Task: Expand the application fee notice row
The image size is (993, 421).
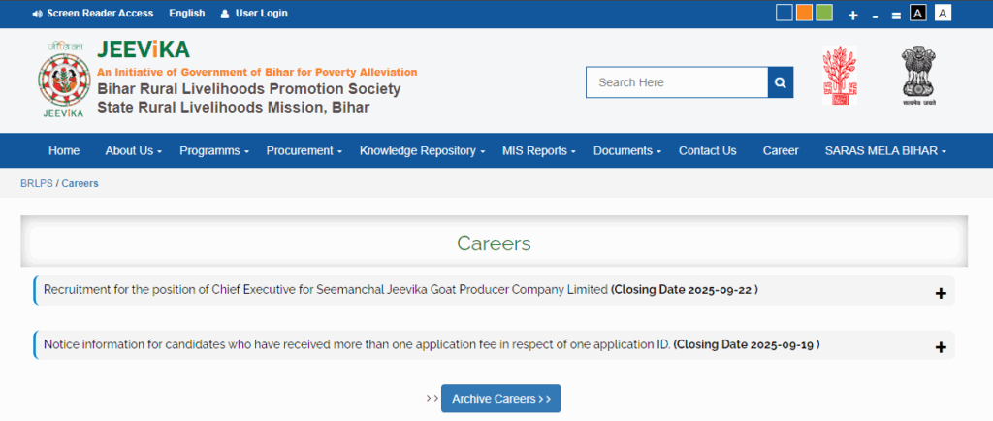Action: click(x=940, y=346)
